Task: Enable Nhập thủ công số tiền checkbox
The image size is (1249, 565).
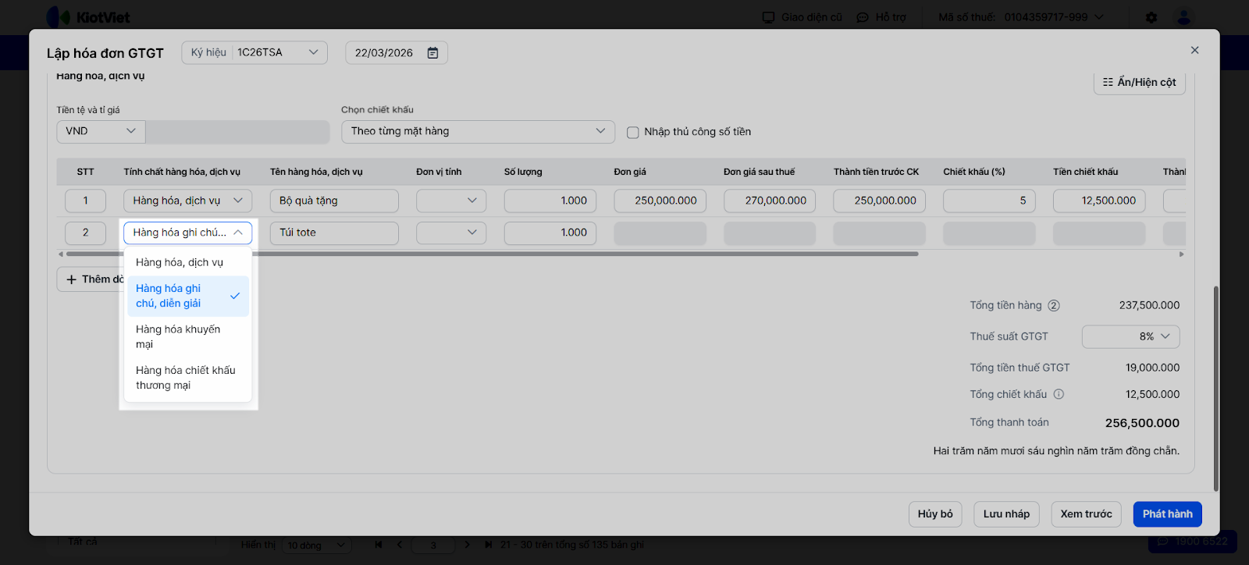Action: pyautogui.click(x=633, y=133)
